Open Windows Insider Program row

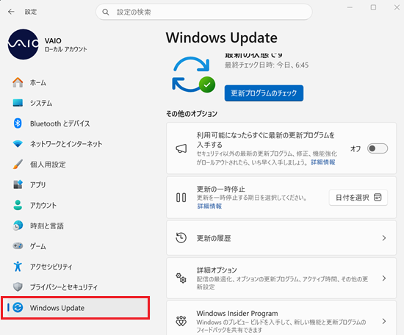click(x=281, y=318)
